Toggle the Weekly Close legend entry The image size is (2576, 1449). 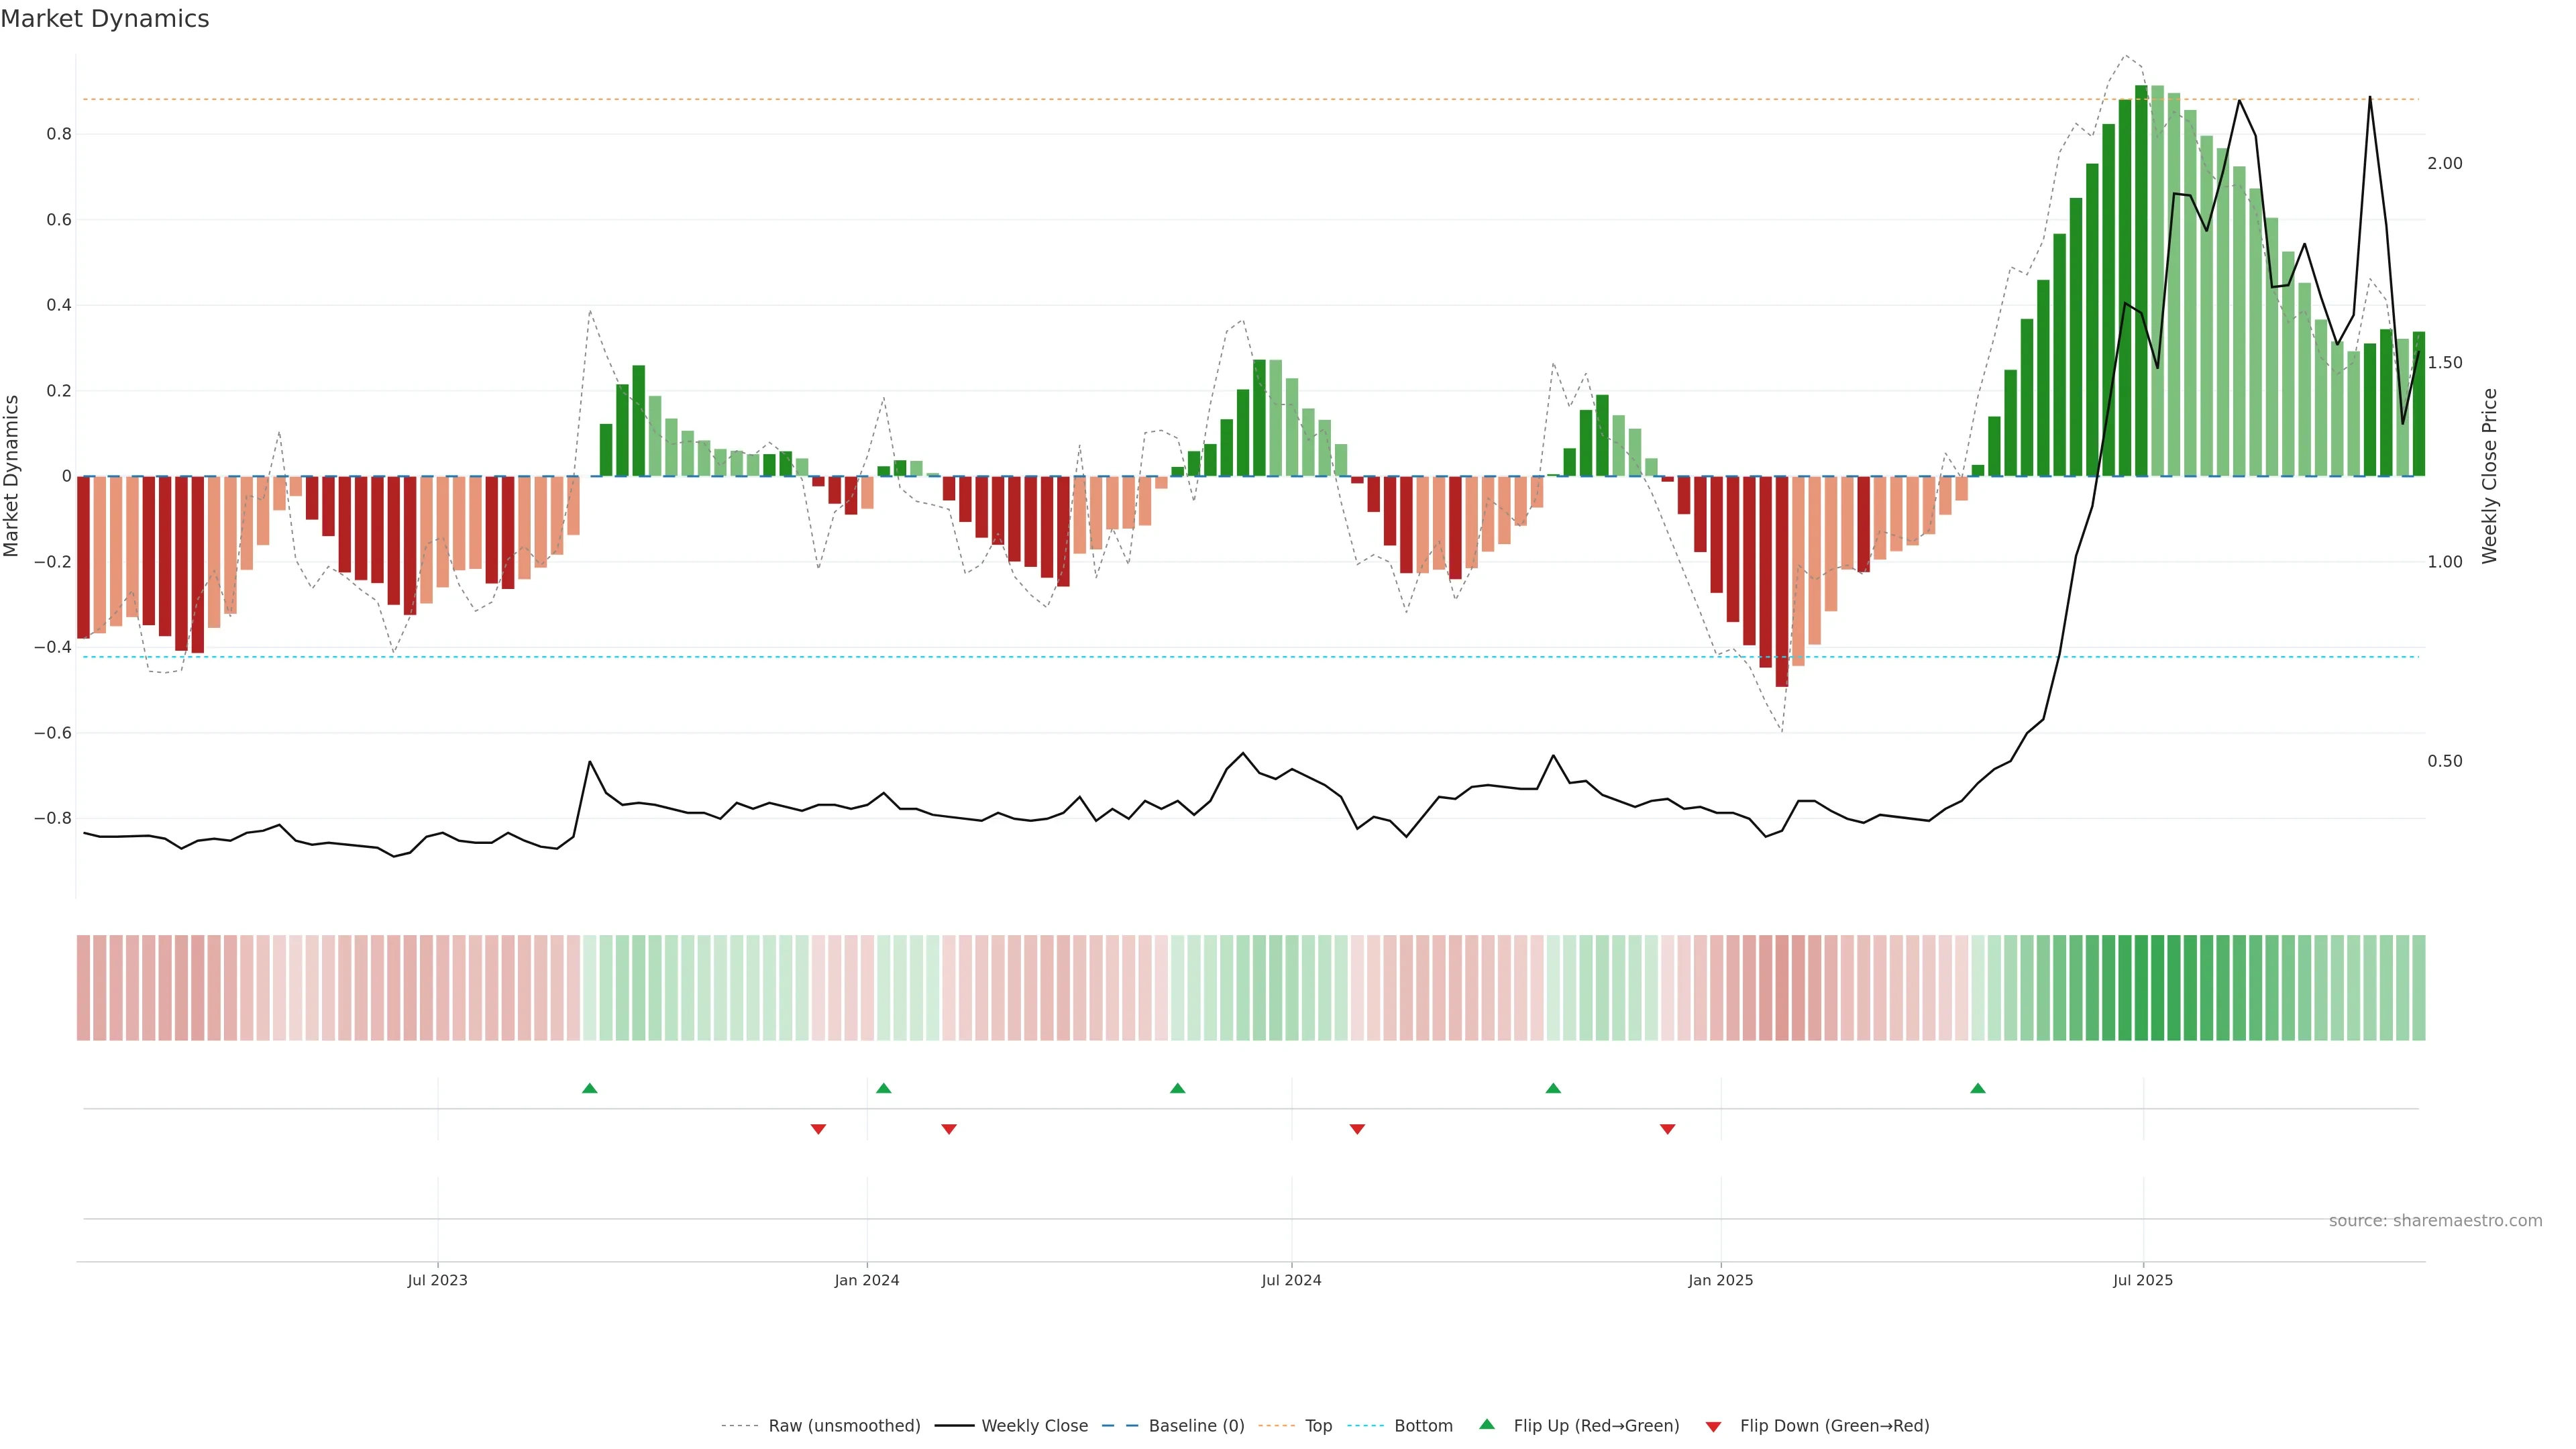coord(1034,1426)
